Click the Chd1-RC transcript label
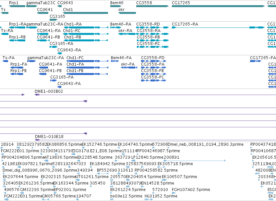 (72, 30)
